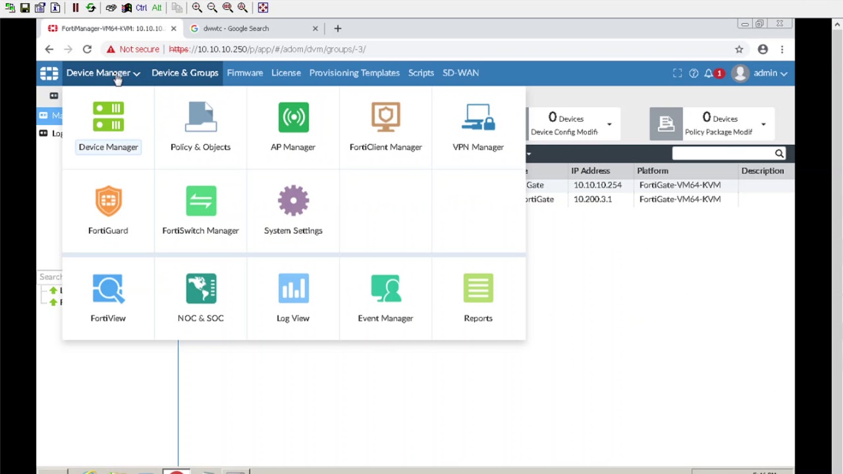
Task: Click the Fortinet logo grid icon
Action: (x=49, y=73)
